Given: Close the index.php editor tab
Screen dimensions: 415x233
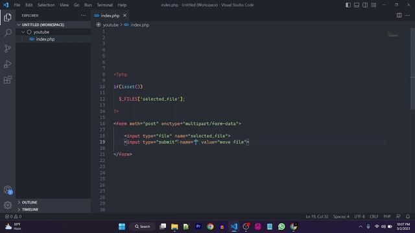Looking at the screenshot, I should click(124, 16).
